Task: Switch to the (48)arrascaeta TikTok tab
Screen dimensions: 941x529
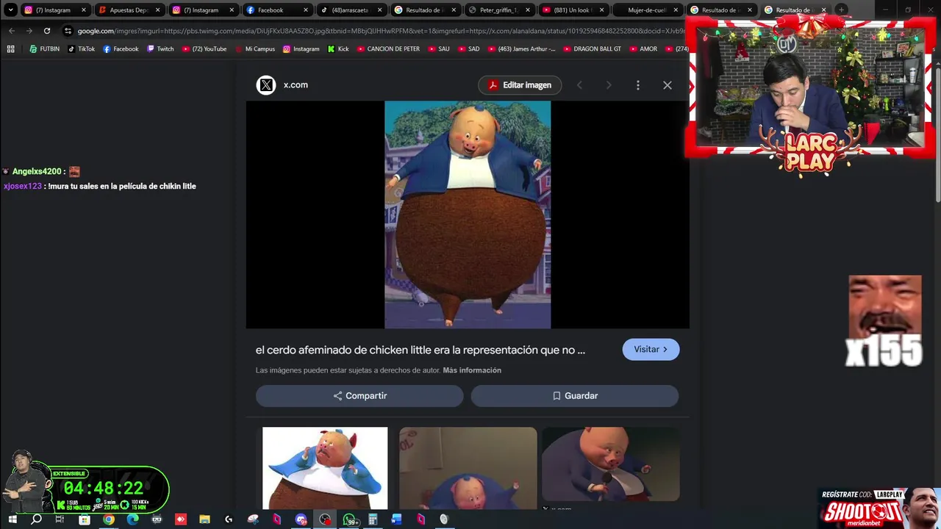Action: click(351, 10)
